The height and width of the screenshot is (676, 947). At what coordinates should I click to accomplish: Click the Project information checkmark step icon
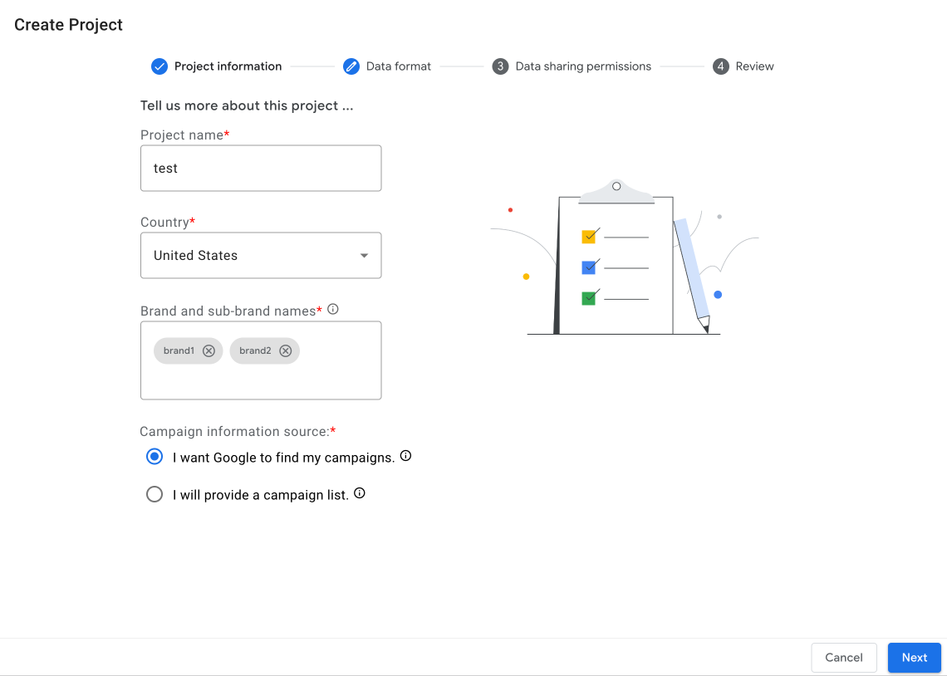[x=159, y=66]
